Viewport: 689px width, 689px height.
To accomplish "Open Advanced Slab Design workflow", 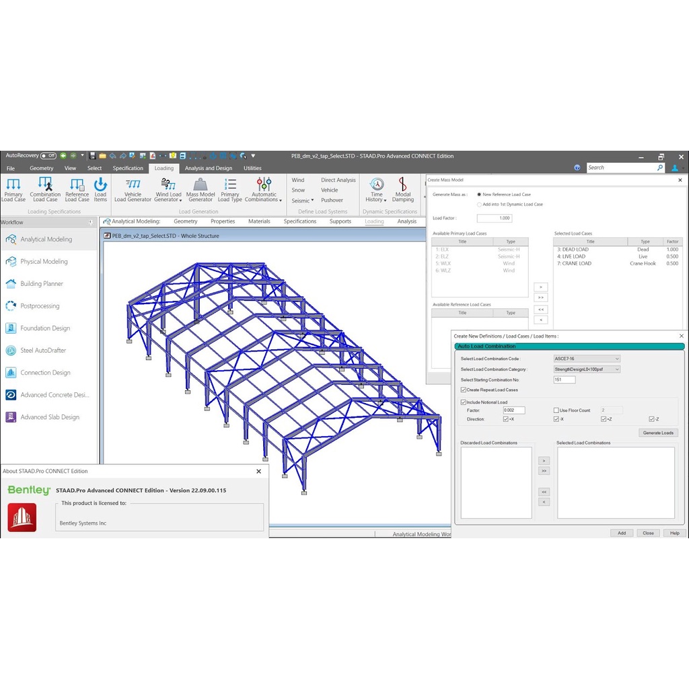I will click(50, 417).
